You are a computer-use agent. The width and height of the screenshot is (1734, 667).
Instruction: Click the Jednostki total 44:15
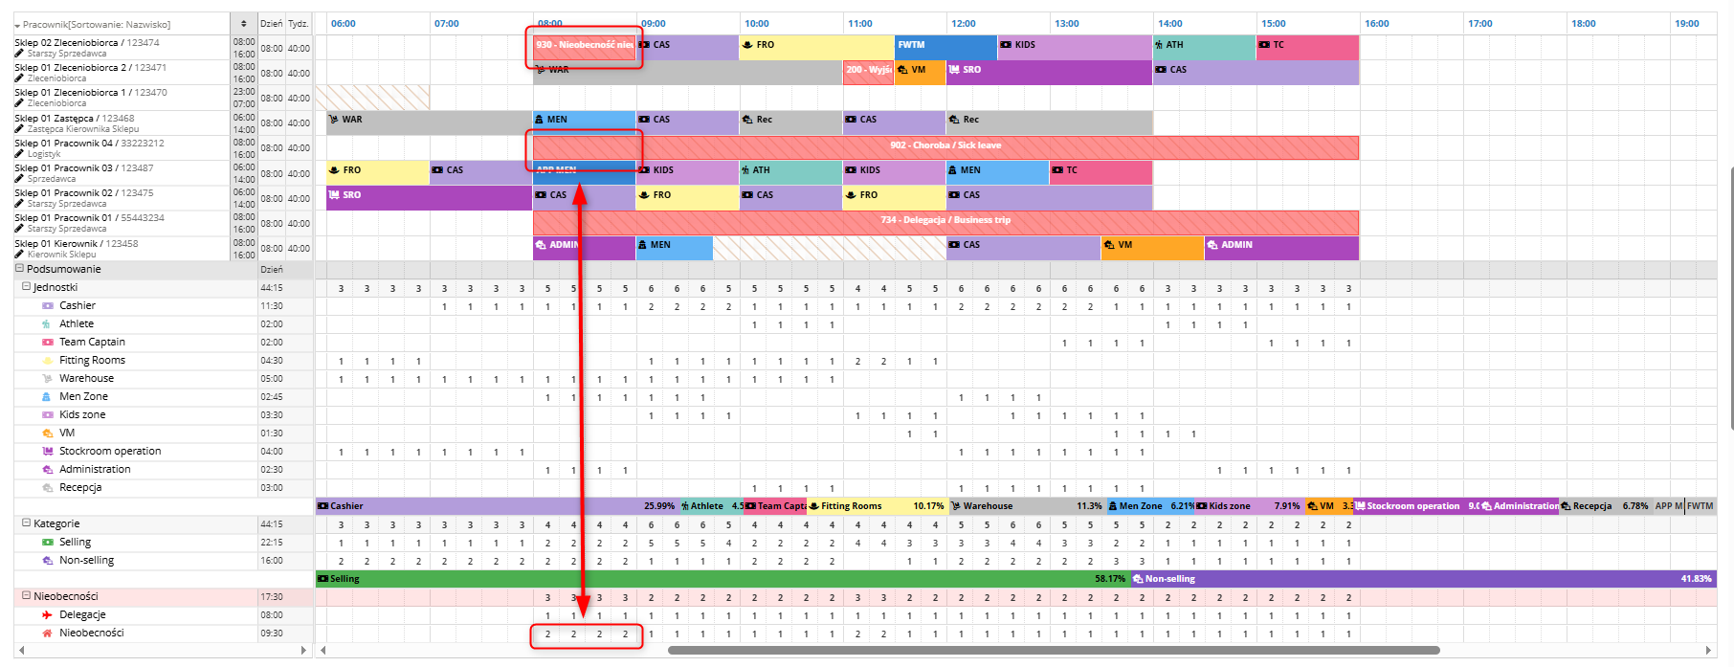coord(272,288)
